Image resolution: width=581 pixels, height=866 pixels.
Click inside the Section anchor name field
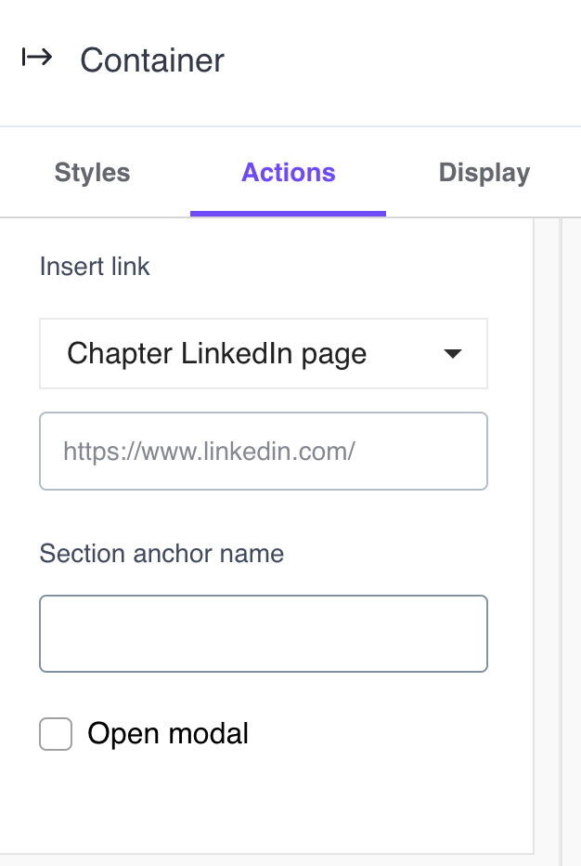tap(263, 634)
